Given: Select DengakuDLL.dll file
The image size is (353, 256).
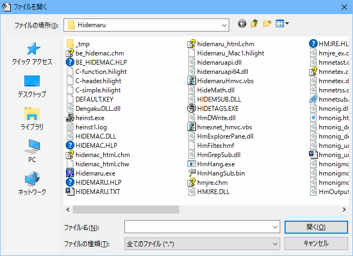Looking at the screenshot, I should (93, 108).
